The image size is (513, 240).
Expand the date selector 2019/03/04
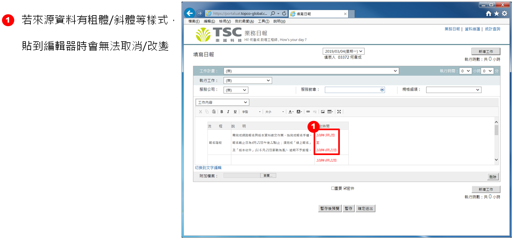[x=343, y=51]
